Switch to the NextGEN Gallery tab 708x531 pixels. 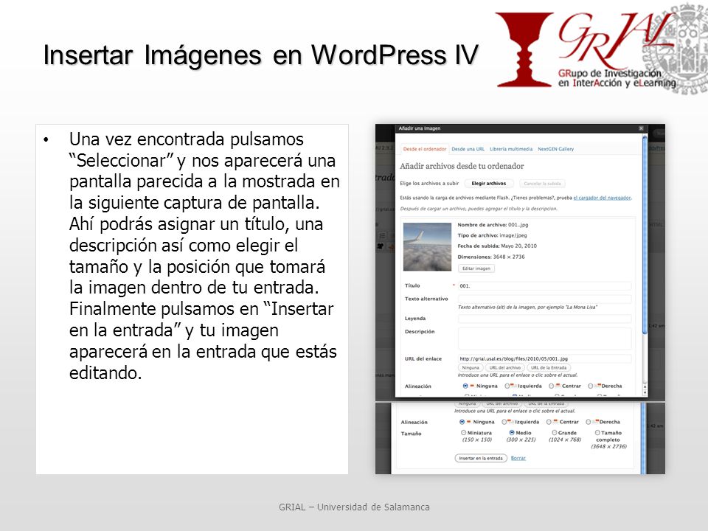click(555, 149)
